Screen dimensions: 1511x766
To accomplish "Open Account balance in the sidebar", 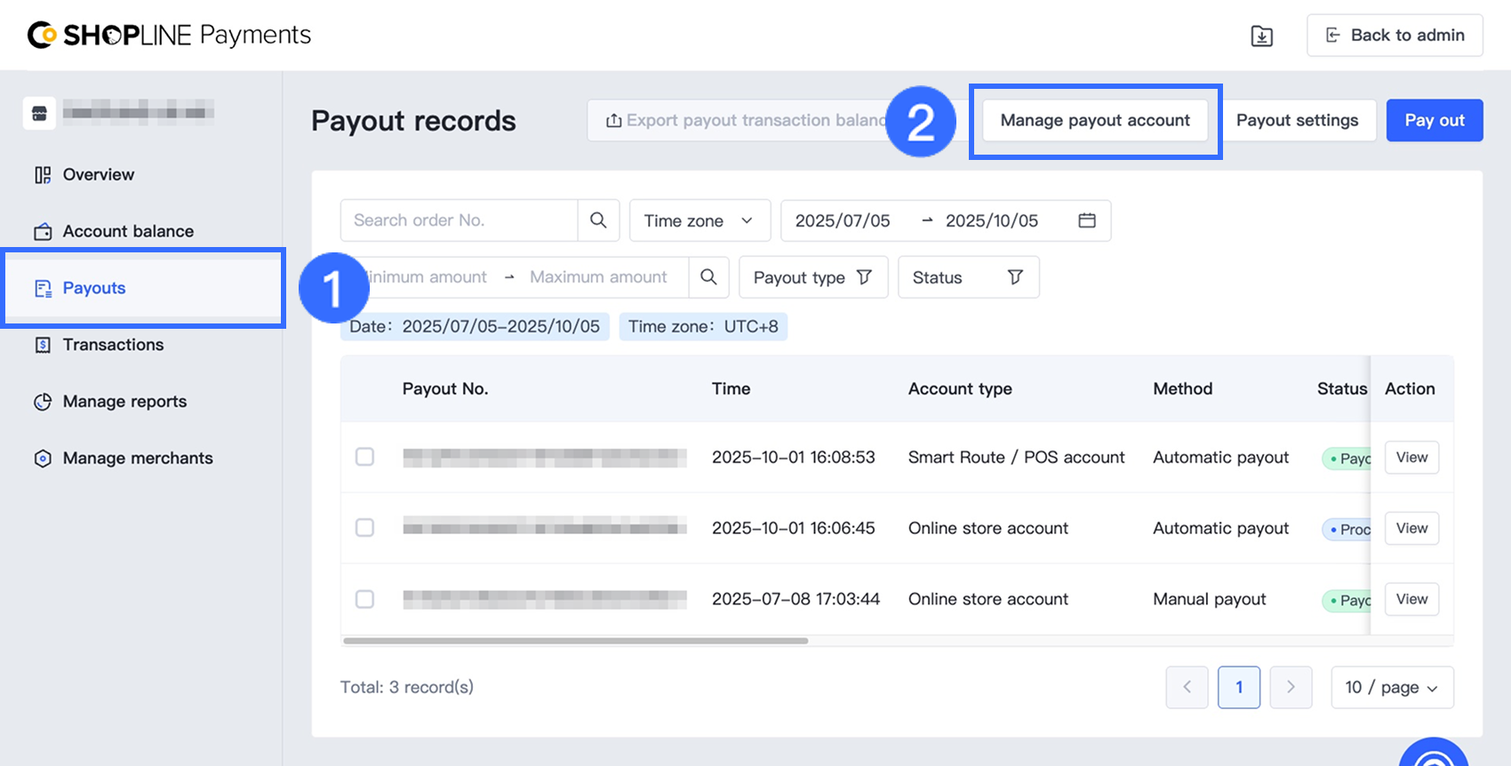I will (128, 231).
